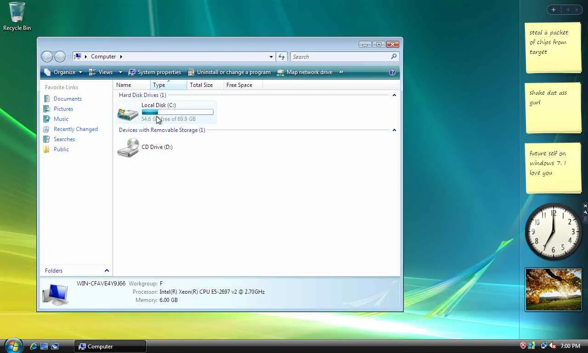
Task: Click the Public folder icon
Action: click(46, 149)
